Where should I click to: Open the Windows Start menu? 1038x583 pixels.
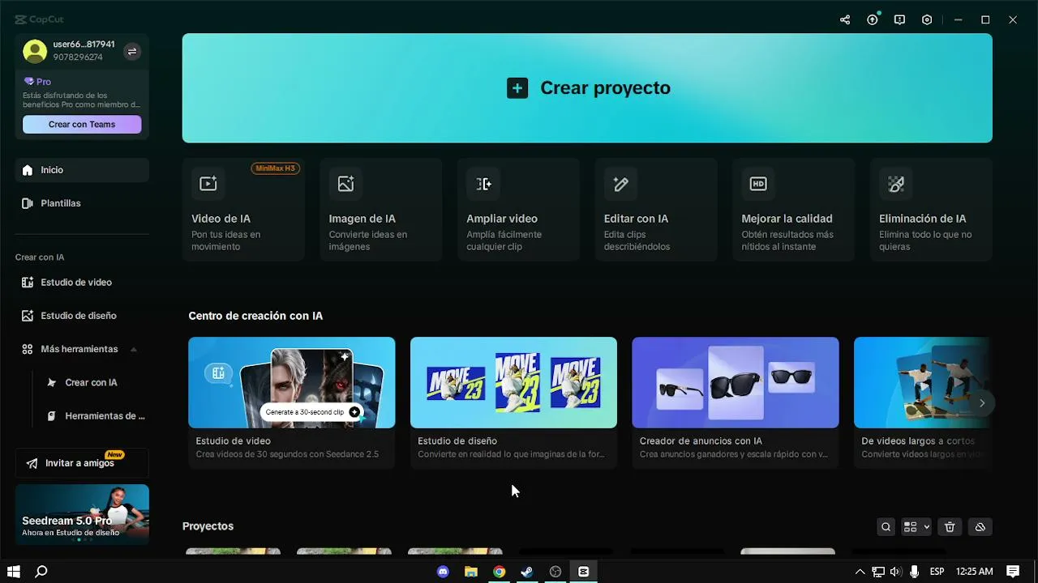pyautogui.click(x=14, y=572)
